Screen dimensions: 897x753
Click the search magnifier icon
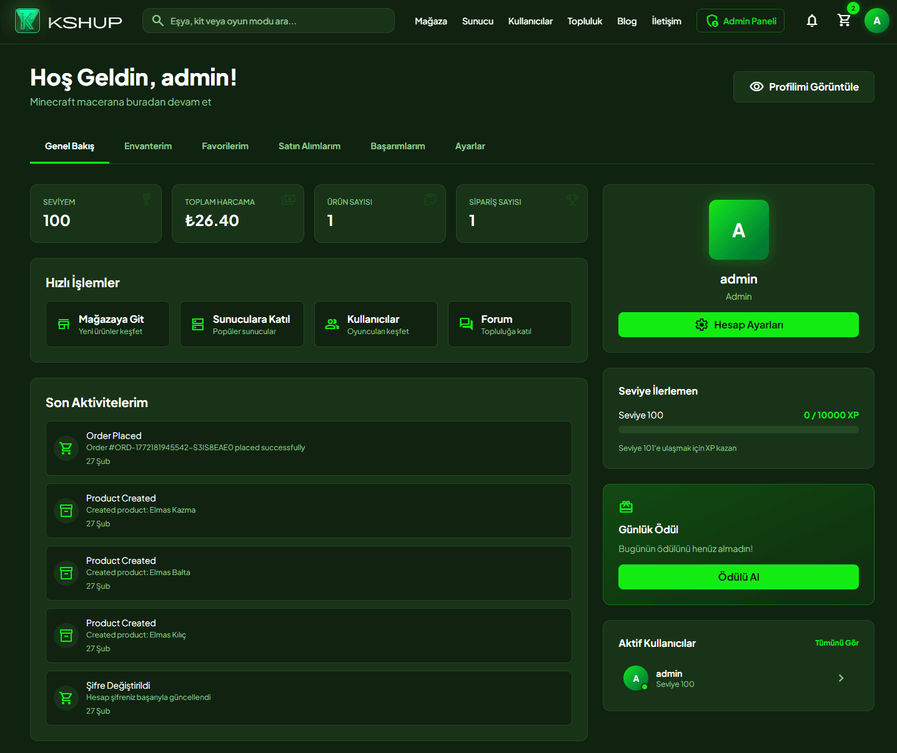[x=158, y=21]
